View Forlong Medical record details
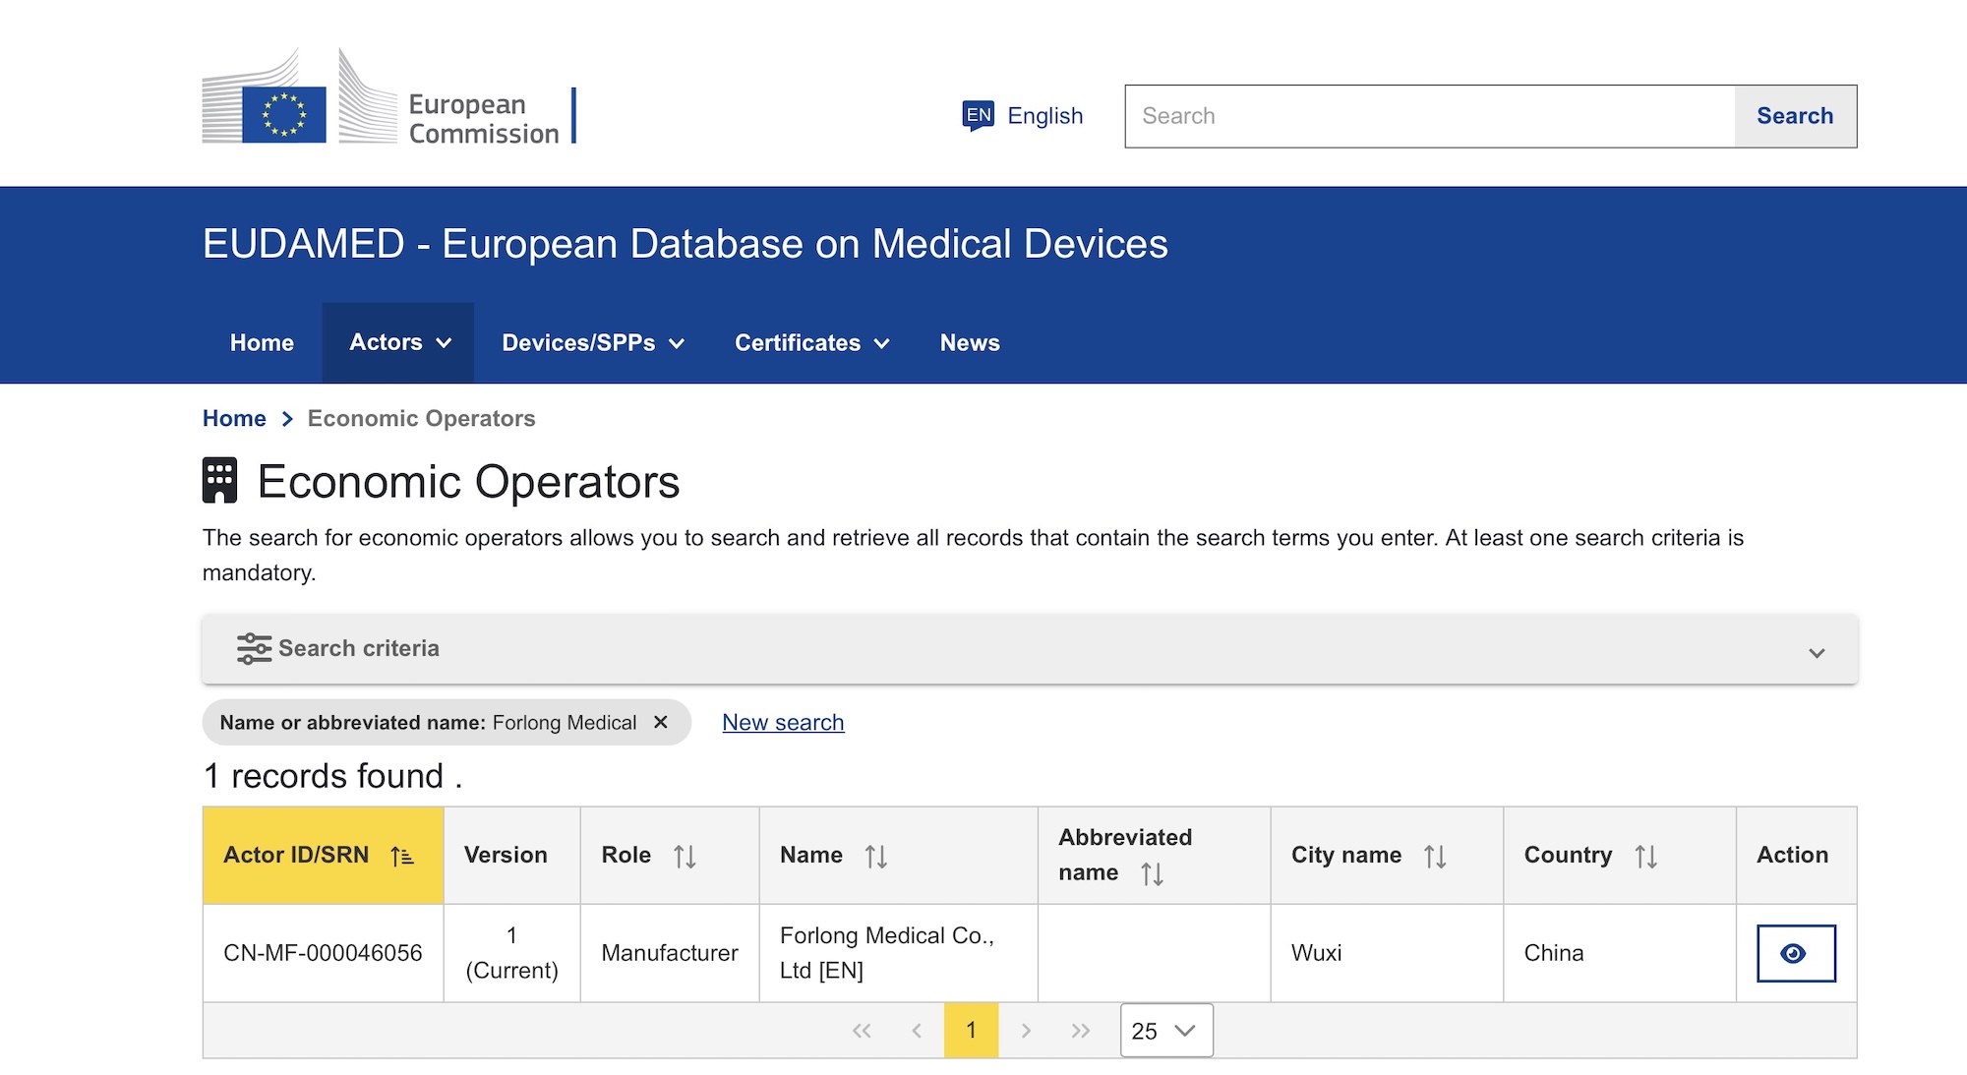Screen dimensions: 1967x1075 pyautogui.click(x=1795, y=953)
